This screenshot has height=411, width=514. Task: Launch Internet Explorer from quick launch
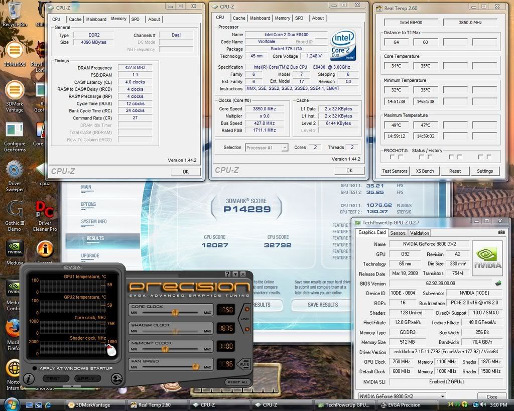point(48,405)
